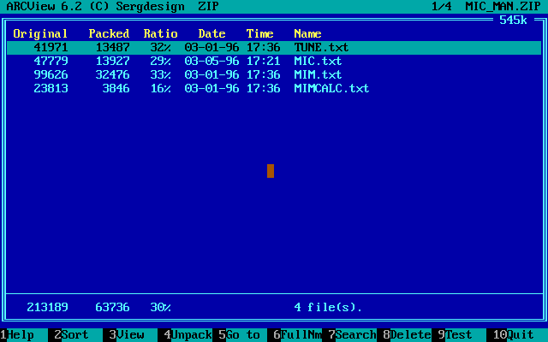Run 9 Test on the archive
The width and height of the screenshot is (548, 342).
[457, 335]
